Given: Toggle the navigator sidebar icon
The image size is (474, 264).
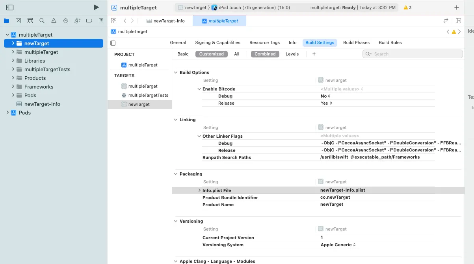Looking at the screenshot, I should (10, 7).
